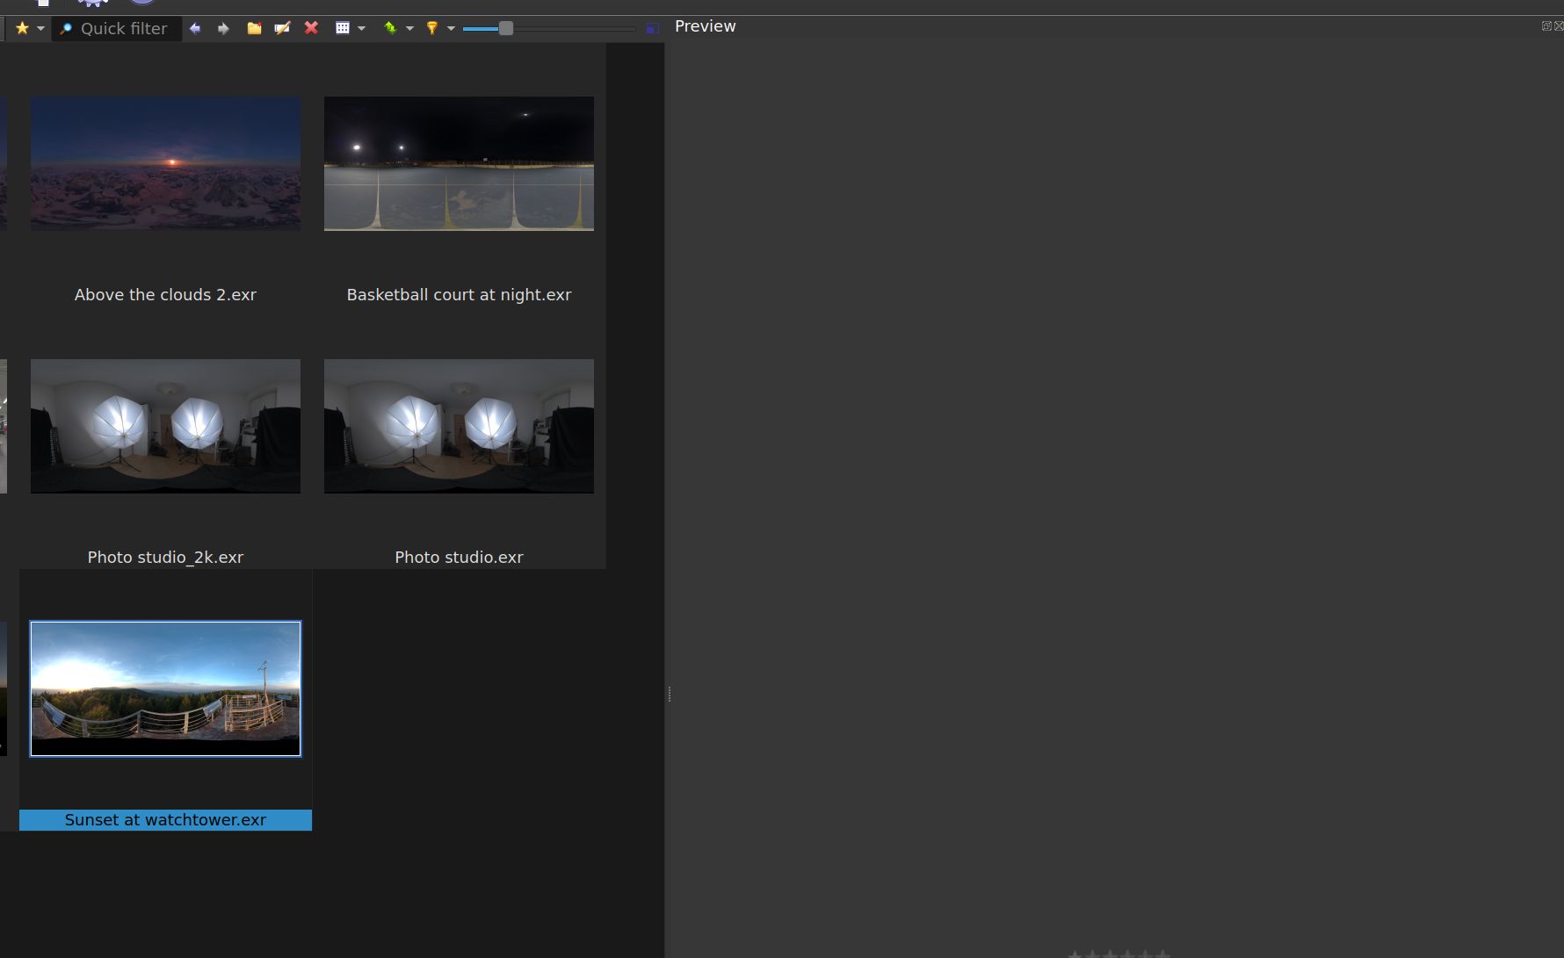
Task: Expand the view mode dropdown arrow
Action: pyautogui.click(x=361, y=28)
